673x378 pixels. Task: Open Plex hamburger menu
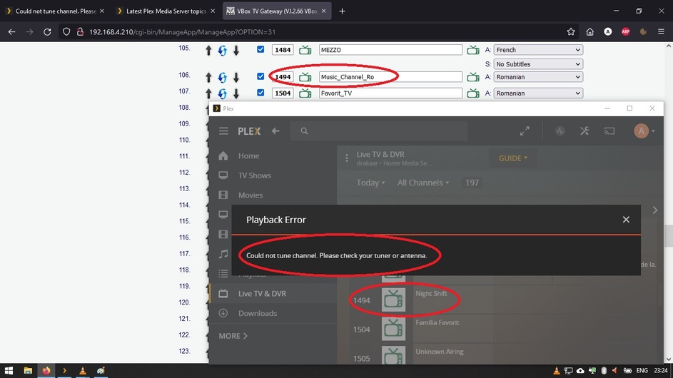[x=223, y=131]
